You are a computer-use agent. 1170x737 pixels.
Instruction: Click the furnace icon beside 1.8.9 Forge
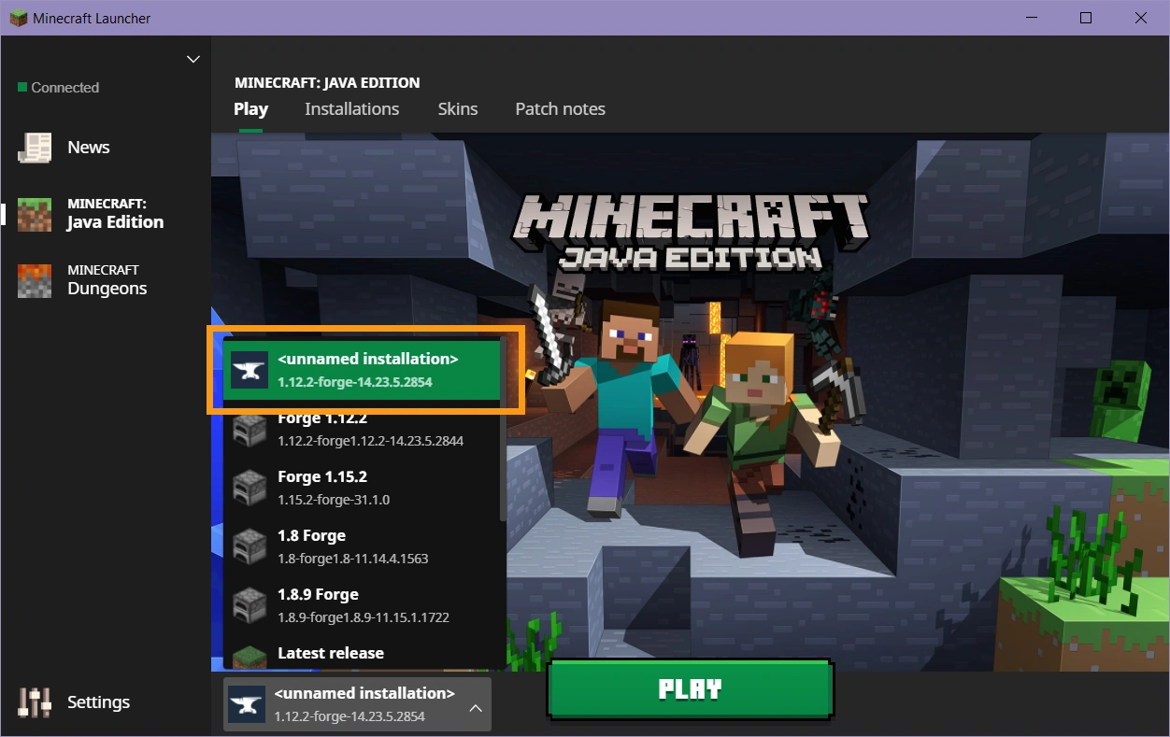coord(250,605)
